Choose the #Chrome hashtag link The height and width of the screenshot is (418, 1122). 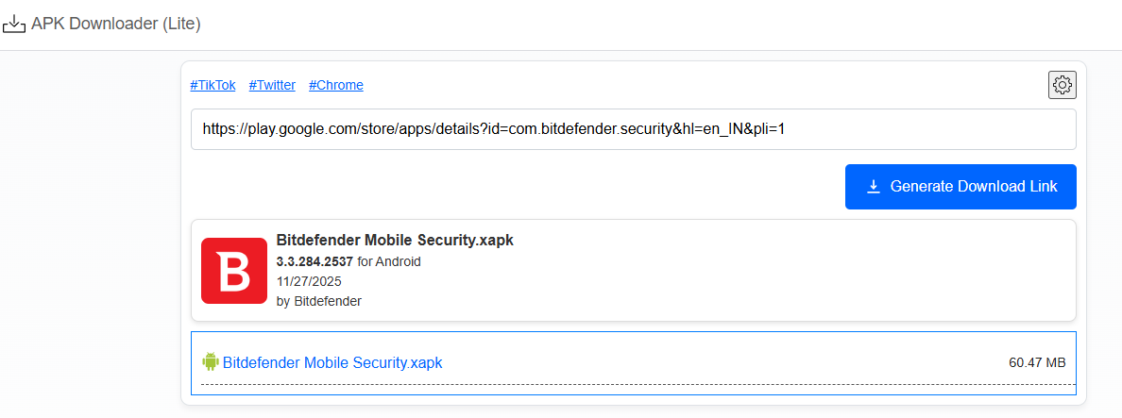click(x=335, y=85)
